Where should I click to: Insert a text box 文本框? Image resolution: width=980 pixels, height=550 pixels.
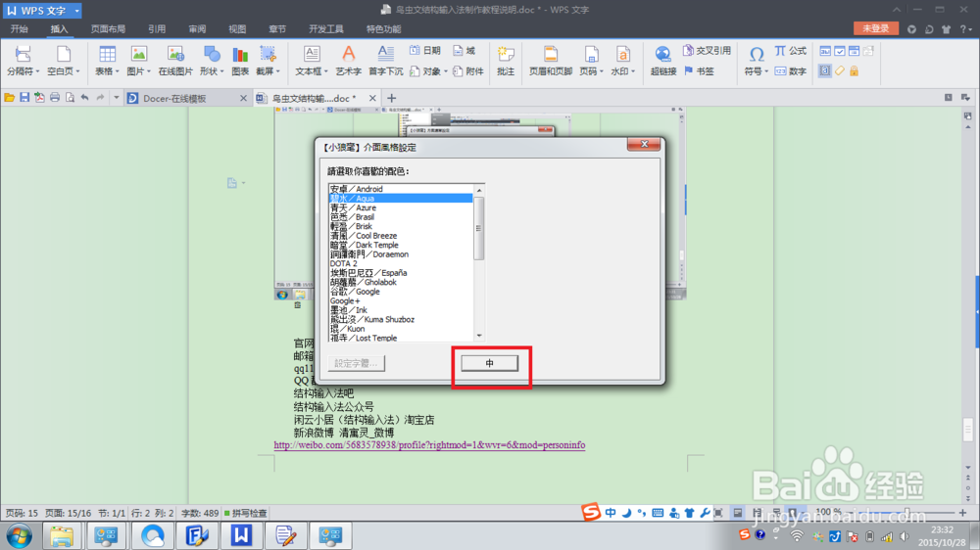[312, 61]
